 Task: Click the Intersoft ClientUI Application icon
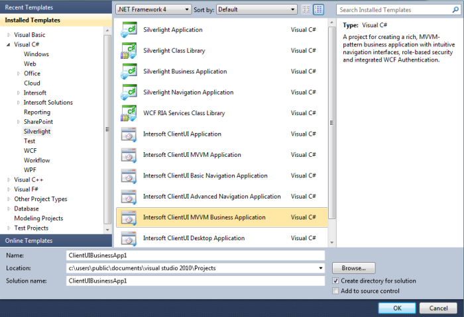[129, 134]
